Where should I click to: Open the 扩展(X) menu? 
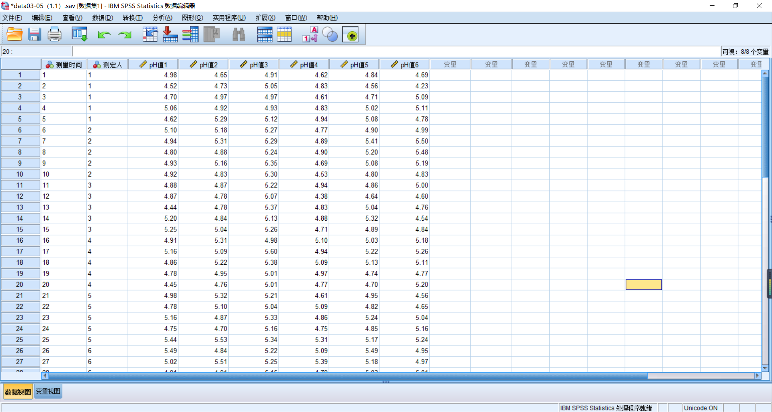point(265,18)
